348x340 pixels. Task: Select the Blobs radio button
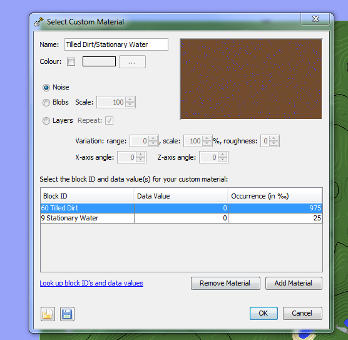coord(46,103)
